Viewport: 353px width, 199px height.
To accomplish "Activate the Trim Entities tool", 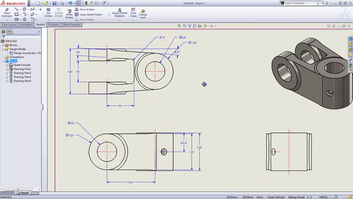I will [48, 13].
